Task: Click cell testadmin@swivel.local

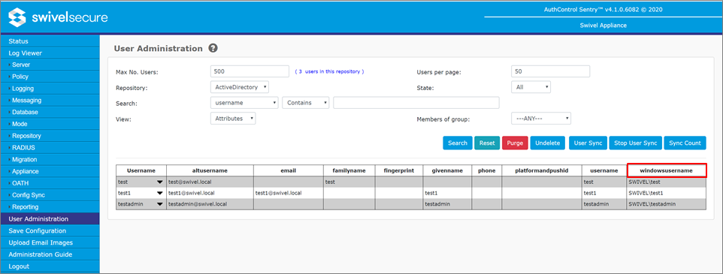Action: click(210, 204)
